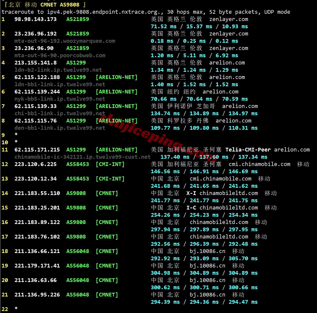Screen dimensions: 317x313
Task: Click chinamobile-ic-342121.ip.twelve99-cust.net hostname
Action: (x=83, y=157)
